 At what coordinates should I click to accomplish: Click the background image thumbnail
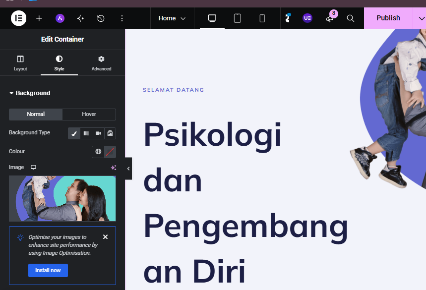(x=62, y=198)
